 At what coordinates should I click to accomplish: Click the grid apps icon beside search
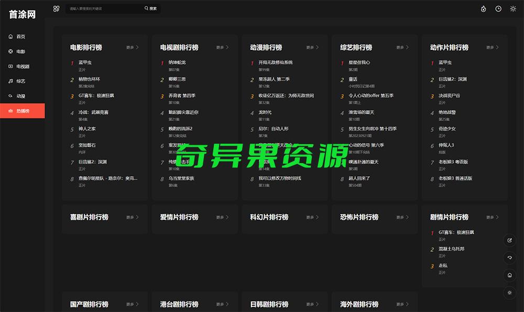pyautogui.click(x=57, y=9)
